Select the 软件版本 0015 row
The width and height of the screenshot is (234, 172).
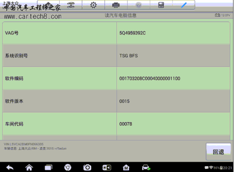pyautogui.click(x=116, y=101)
